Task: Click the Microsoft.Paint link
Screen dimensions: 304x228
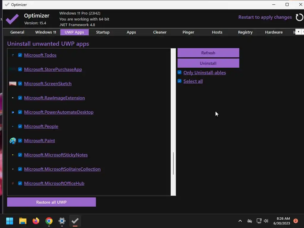Action: [x=39, y=140]
